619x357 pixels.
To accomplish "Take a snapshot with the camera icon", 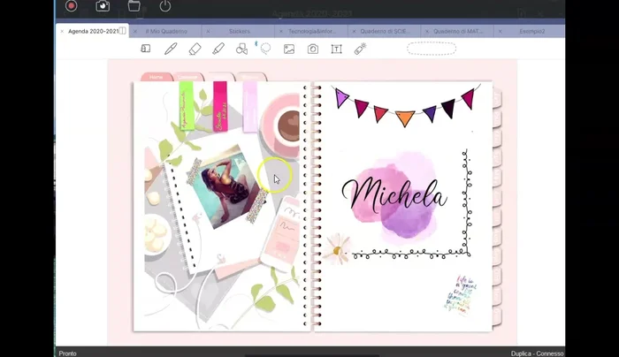I will pos(103,6).
